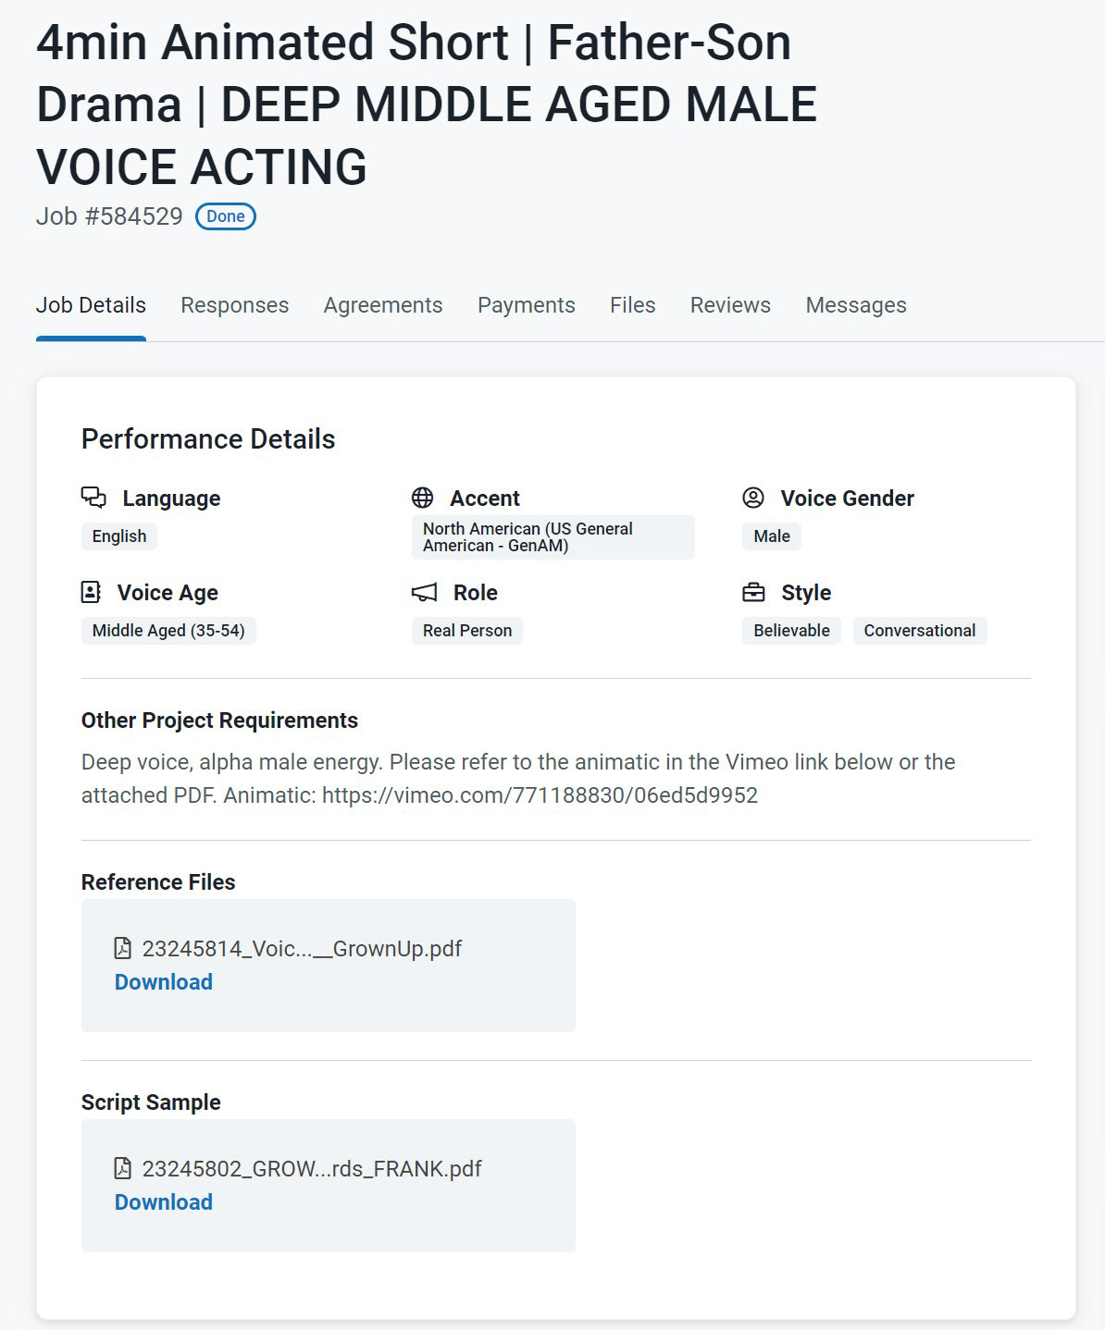The width and height of the screenshot is (1105, 1330).
Task: Click the Style briefcase icon
Action: 754,592
